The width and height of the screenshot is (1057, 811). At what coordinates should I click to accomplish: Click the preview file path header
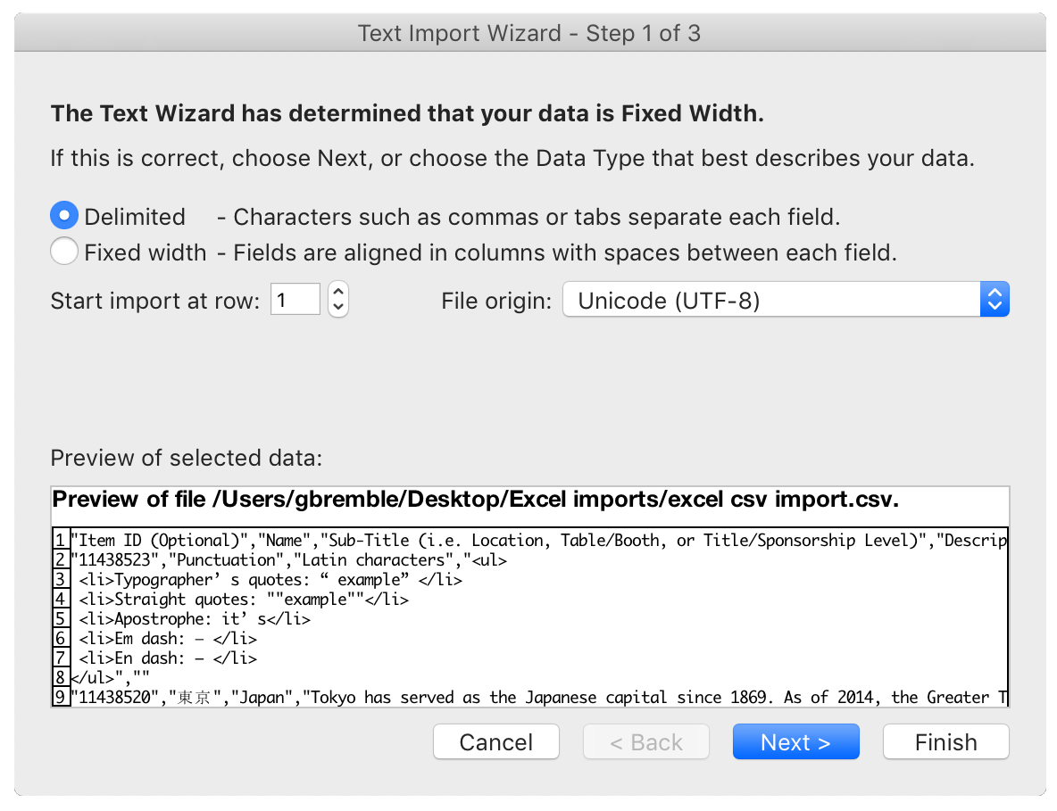coord(357,500)
